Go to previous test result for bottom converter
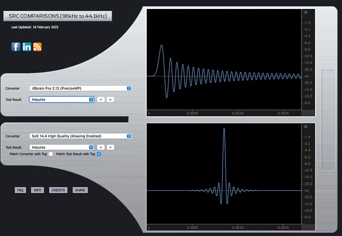342x236 pixels. click(x=101, y=147)
